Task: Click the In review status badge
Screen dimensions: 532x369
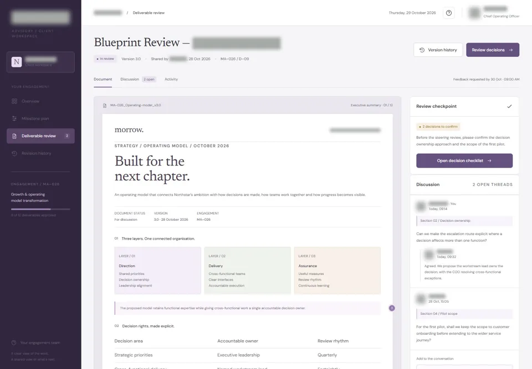Action: [x=105, y=59]
